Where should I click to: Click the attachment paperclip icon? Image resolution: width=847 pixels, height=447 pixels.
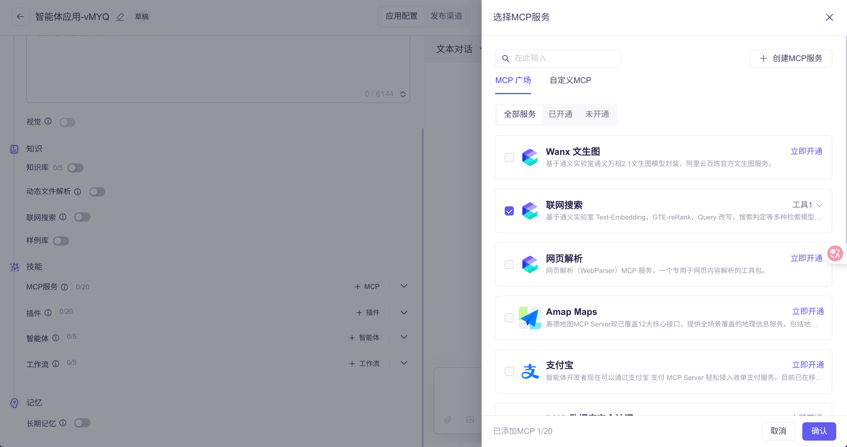tap(448, 419)
